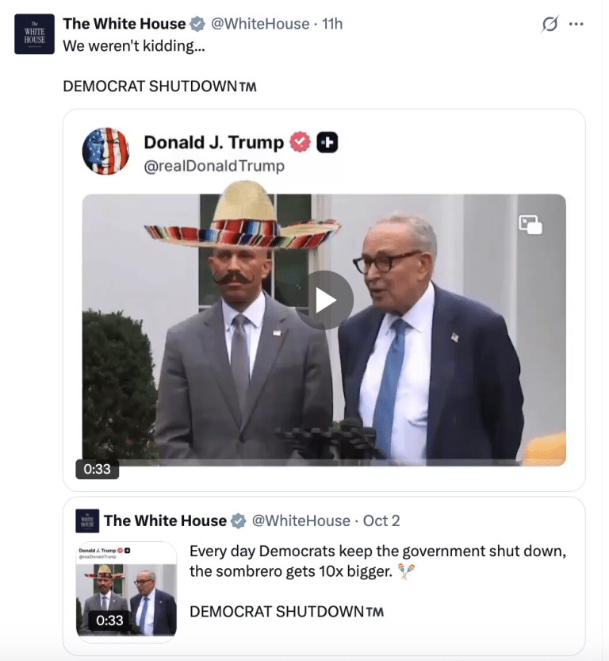609x661 pixels.
Task: Click Donald J. Trump's flag-face avatar
Action: 105,151
